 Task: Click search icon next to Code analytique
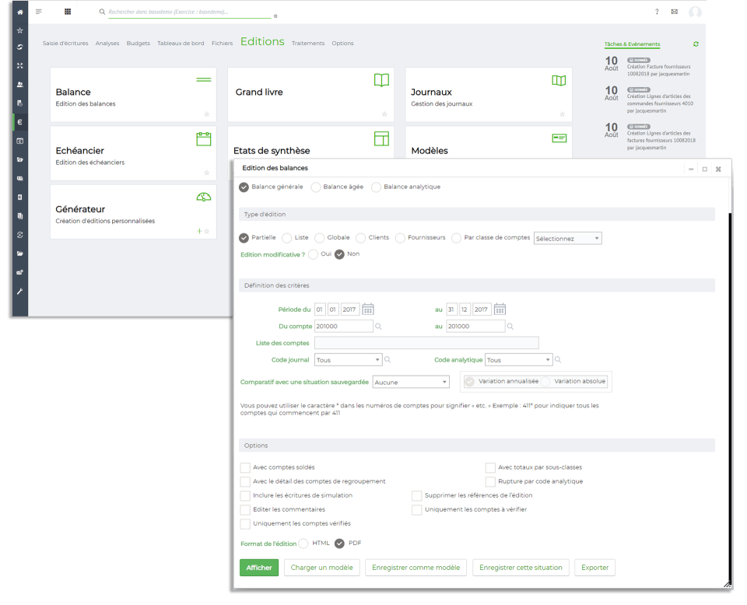point(558,360)
